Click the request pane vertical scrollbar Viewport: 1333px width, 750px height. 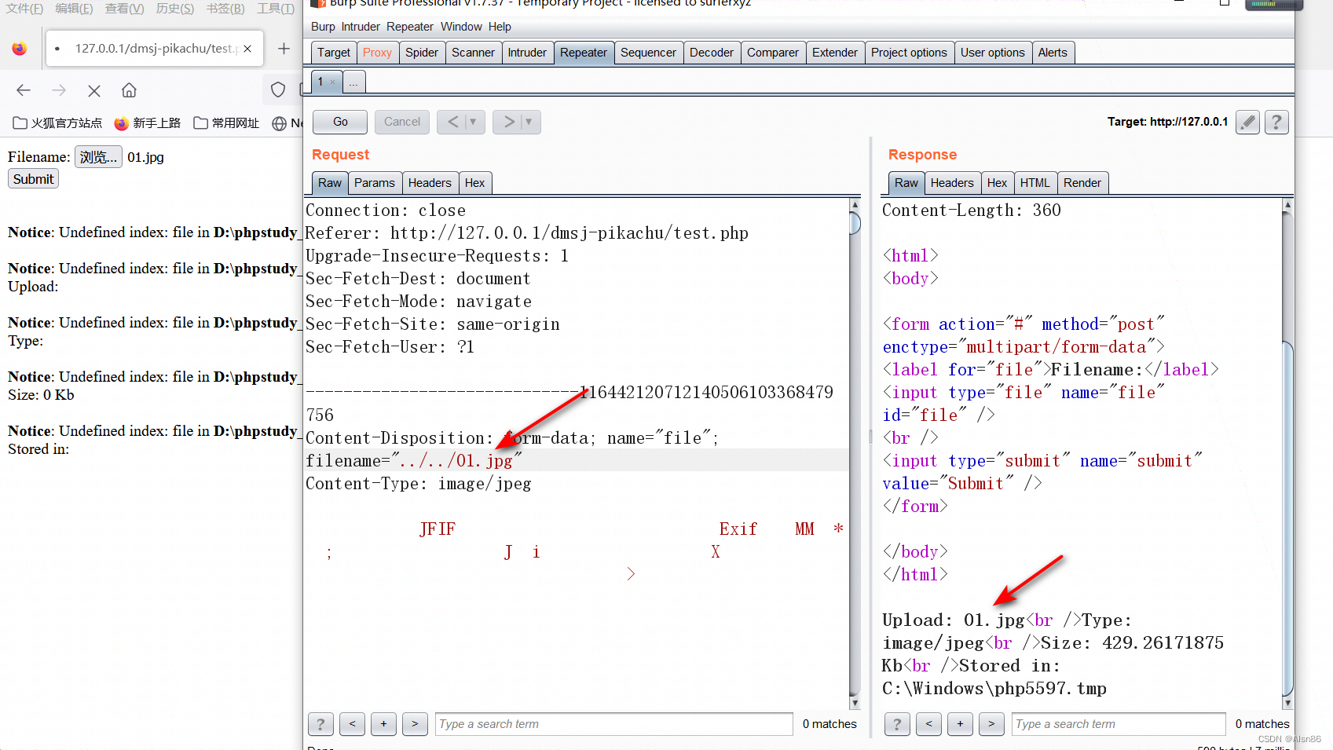[x=855, y=454]
